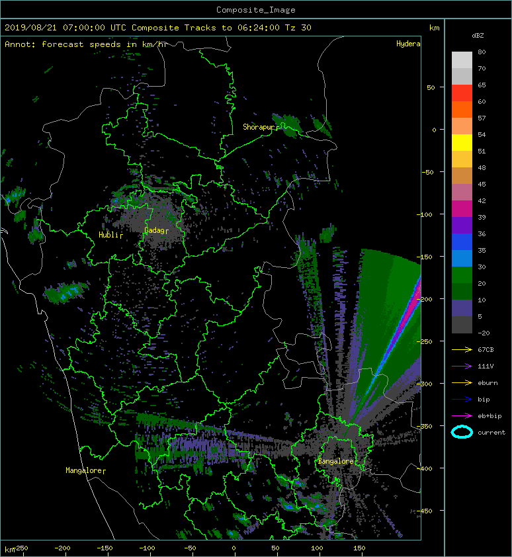Pick the light blue dBZ legend swatch

click(462, 258)
